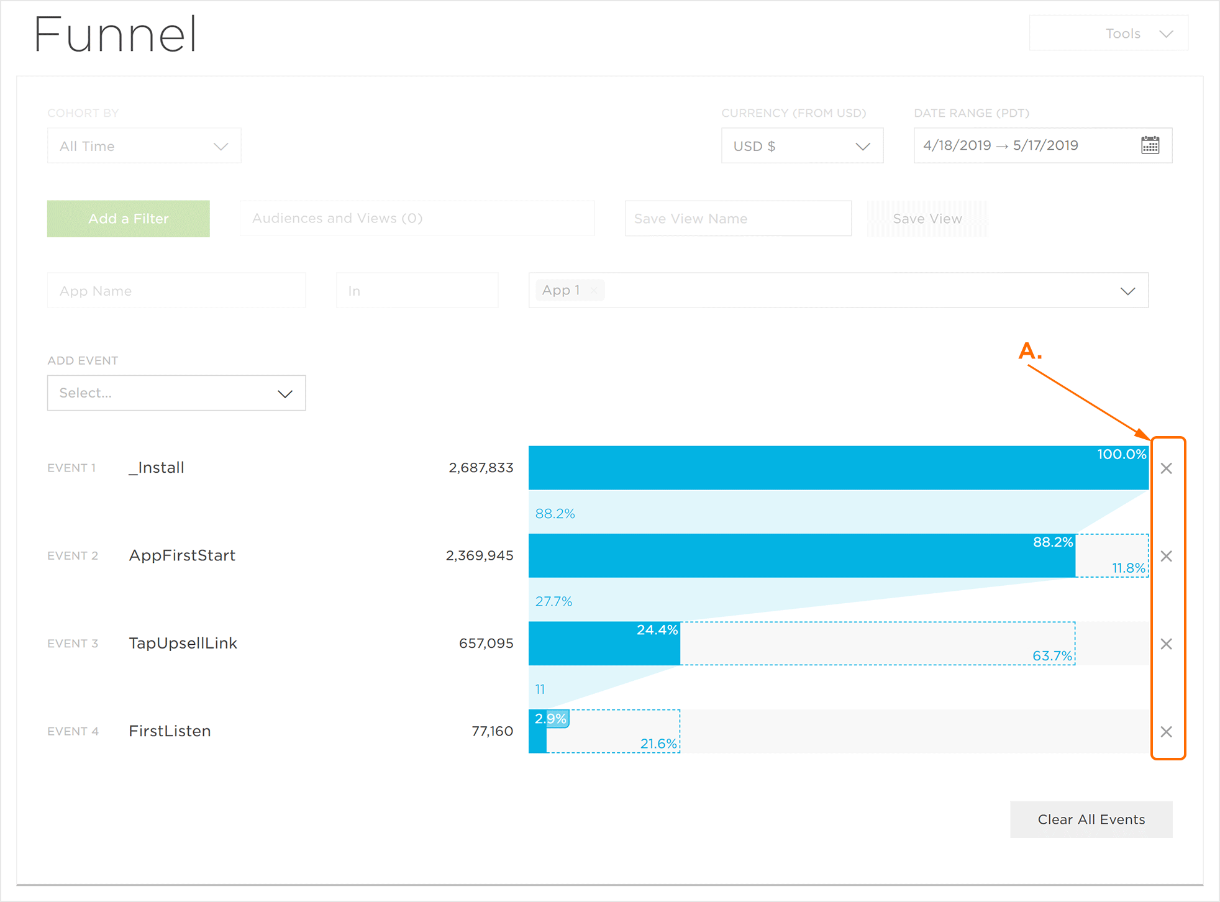Image resolution: width=1220 pixels, height=902 pixels.
Task: Remove the AppFirstStart event with X icon
Action: (1166, 556)
